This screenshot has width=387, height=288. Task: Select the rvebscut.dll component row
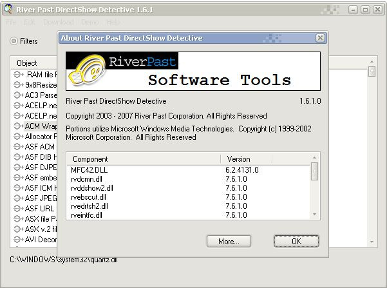click(189, 197)
